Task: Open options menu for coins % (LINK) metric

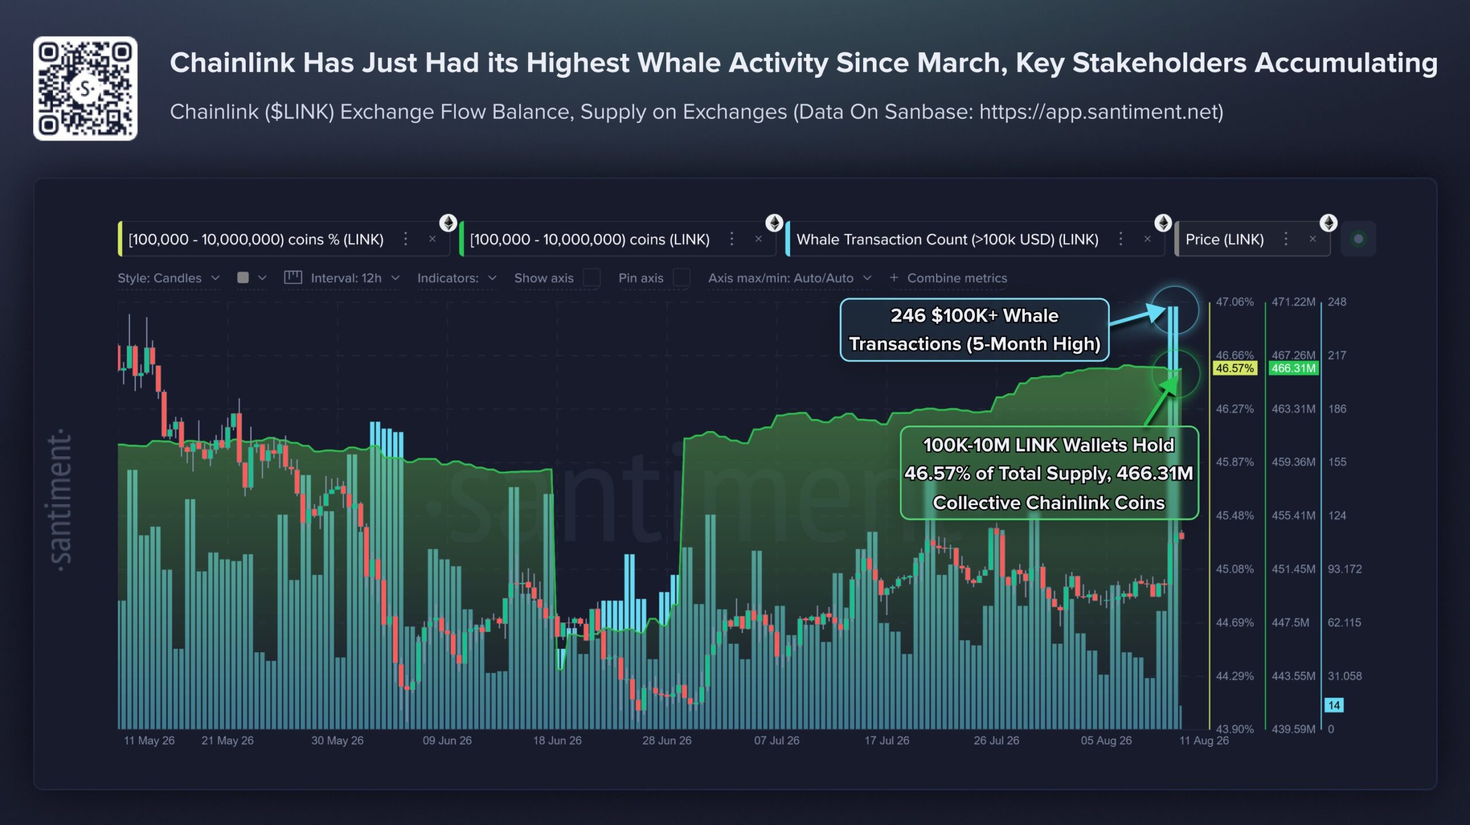Action: (x=405, y=239)
